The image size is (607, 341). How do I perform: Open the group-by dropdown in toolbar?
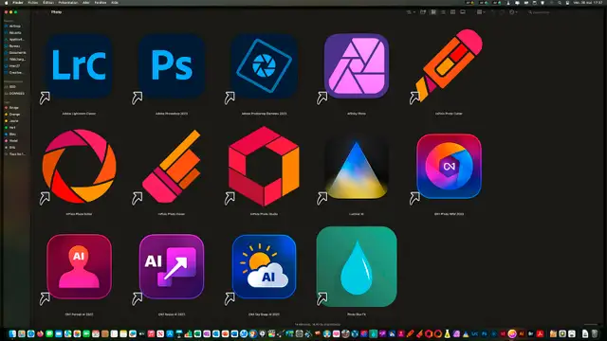click(481, 12)
